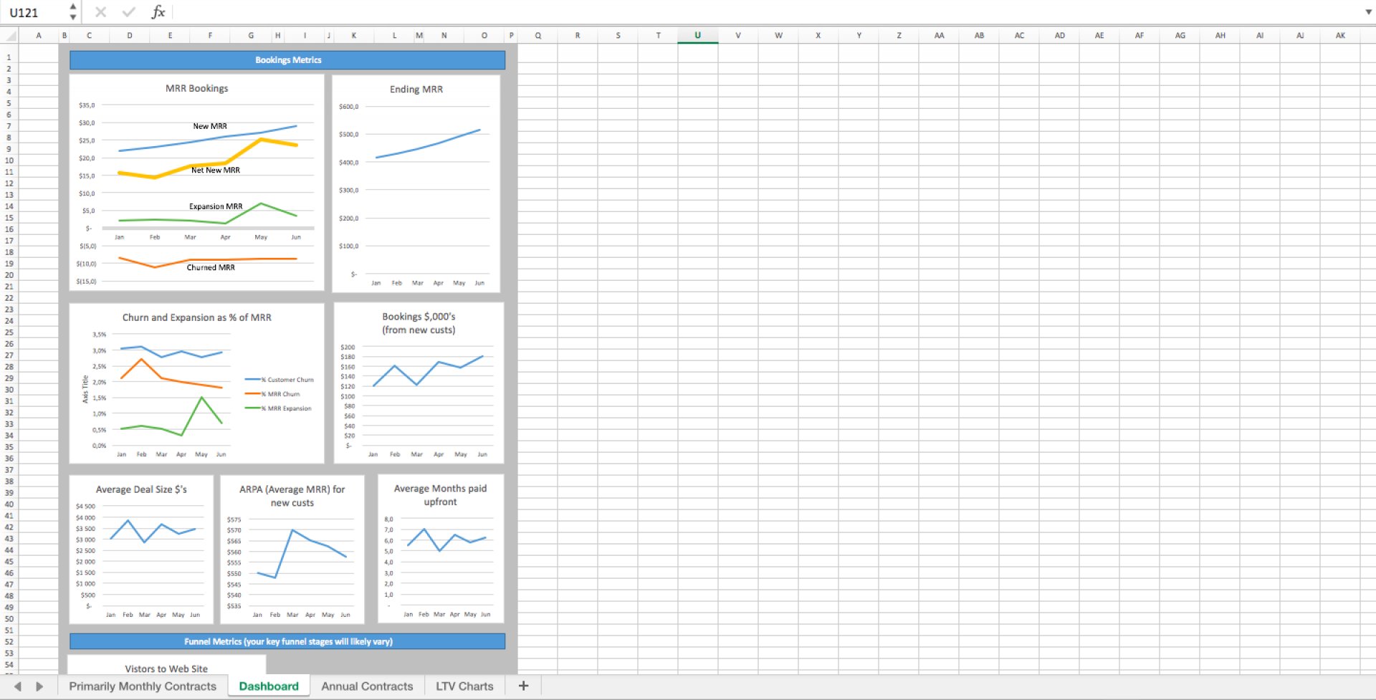Select row 37 header
1376x700 pixels.
pos(9,469)
